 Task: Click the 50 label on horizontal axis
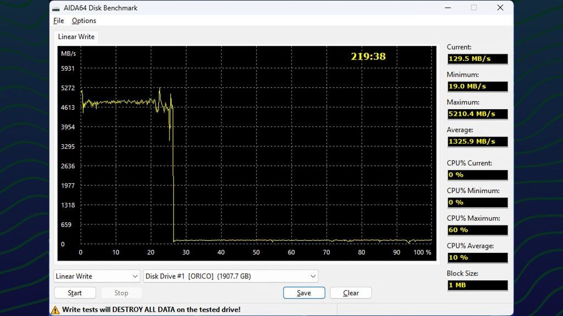pyautogui.click(x=256, y=252)
